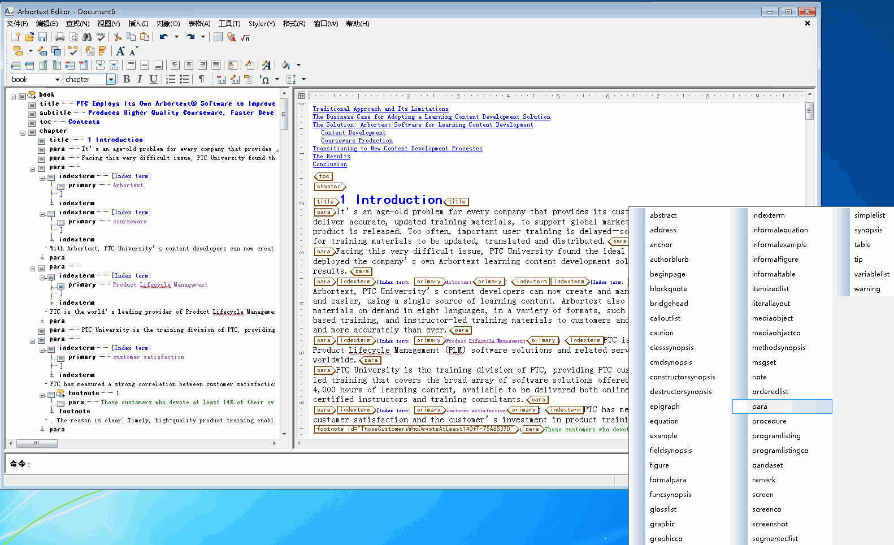Select 'para' in the element list
894x545 pixels.
782,406
